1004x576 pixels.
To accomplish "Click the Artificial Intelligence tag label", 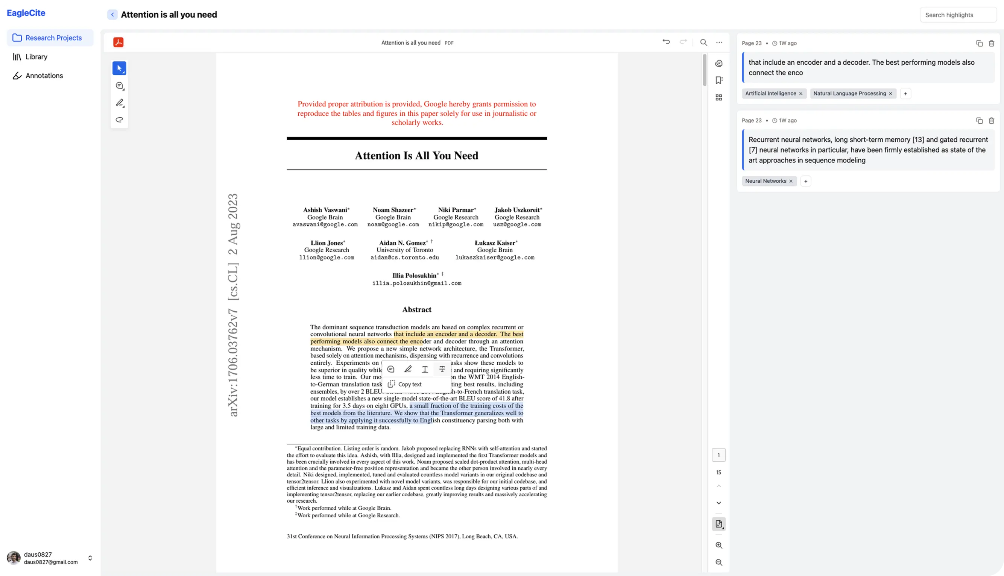I will 770,94.
